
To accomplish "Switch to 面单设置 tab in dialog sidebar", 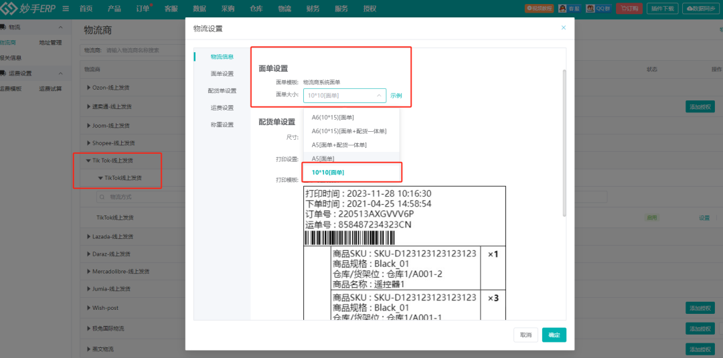I will click(222, 74).
